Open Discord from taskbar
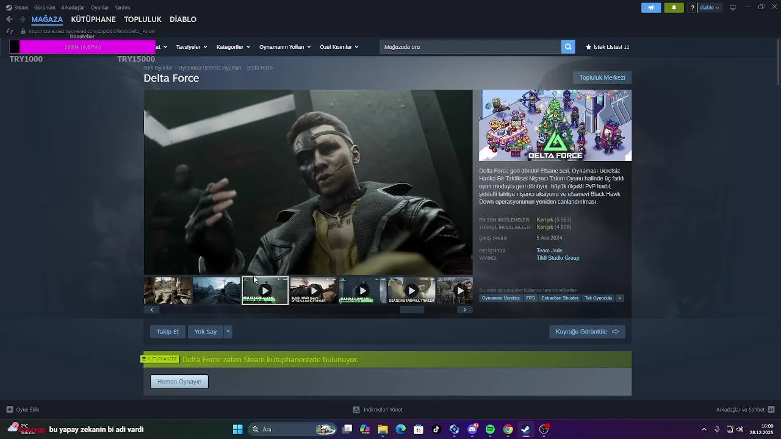This screenshot has width=781, height=439. (x=472, y=429)
